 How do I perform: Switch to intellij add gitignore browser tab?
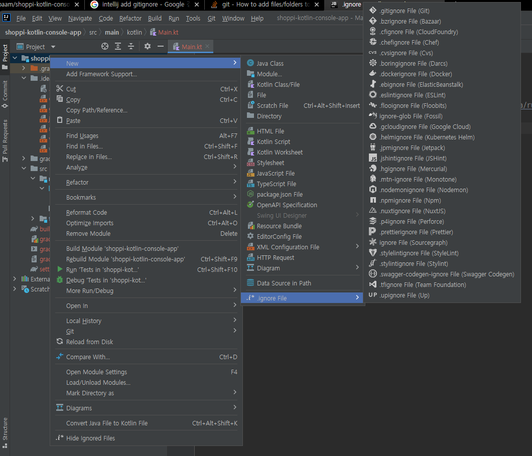pos(143,5)
